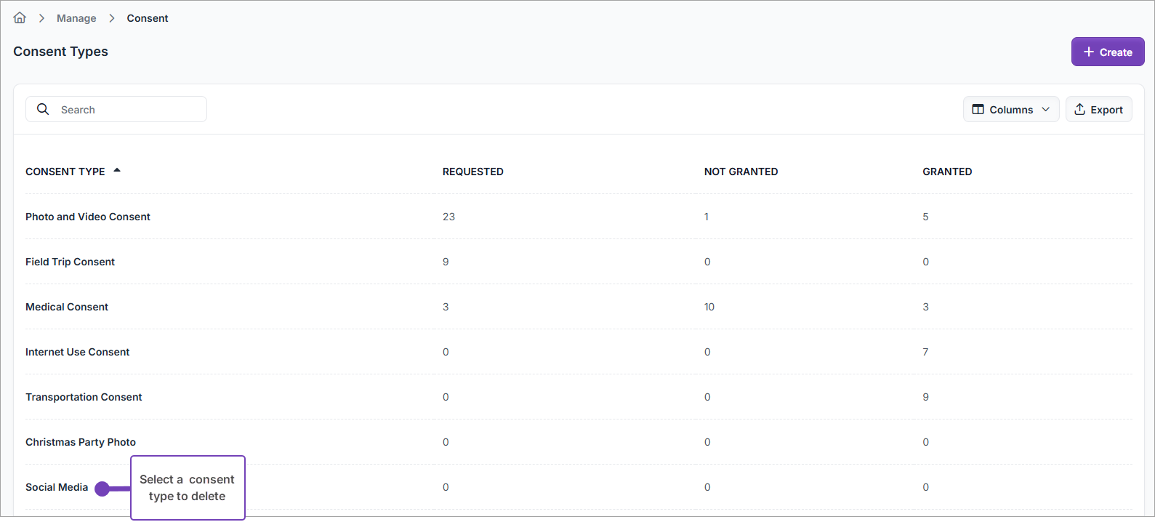Click the ascending sort arrow icon

[117, 170]
